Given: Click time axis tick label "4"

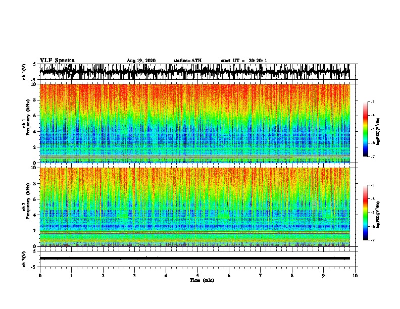Looking at the screenshot, I should click(166, 276).
